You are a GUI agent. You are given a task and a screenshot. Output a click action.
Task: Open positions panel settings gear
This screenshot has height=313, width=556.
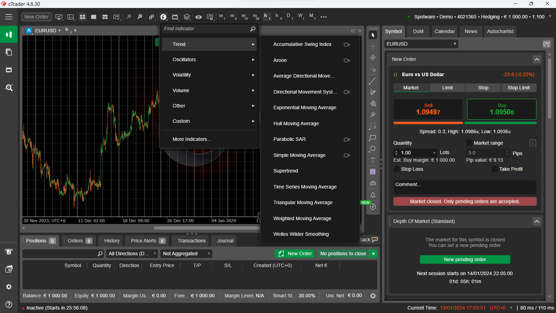(x=373, y=296)
